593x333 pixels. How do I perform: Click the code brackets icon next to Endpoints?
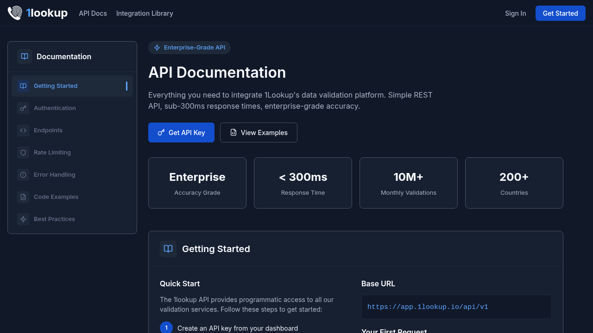(23, 130)
